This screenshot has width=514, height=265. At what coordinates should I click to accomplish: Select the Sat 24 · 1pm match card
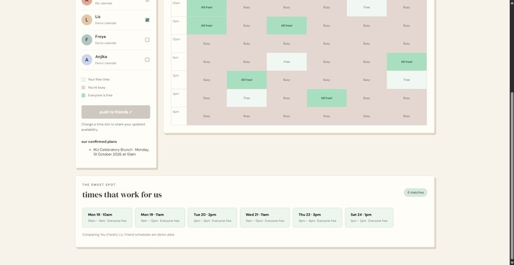(x=369, y=217)
